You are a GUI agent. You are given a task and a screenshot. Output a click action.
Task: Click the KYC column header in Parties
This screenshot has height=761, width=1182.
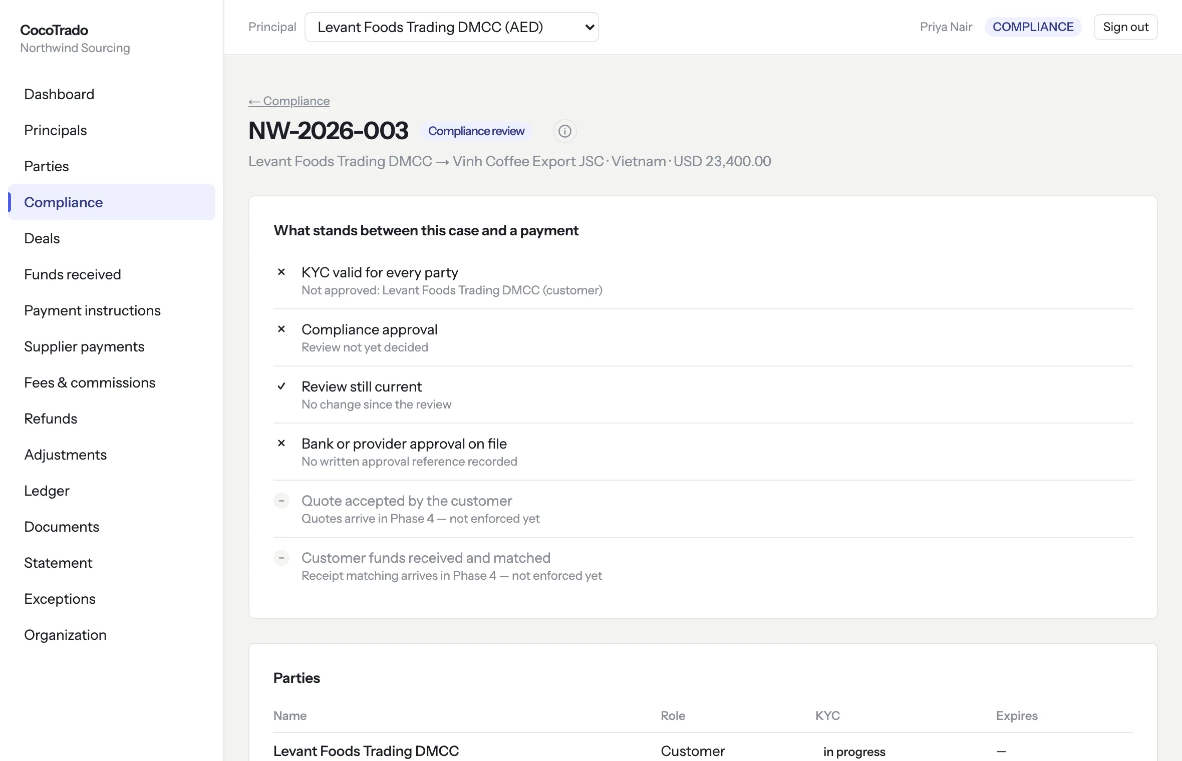coord(827,716)
